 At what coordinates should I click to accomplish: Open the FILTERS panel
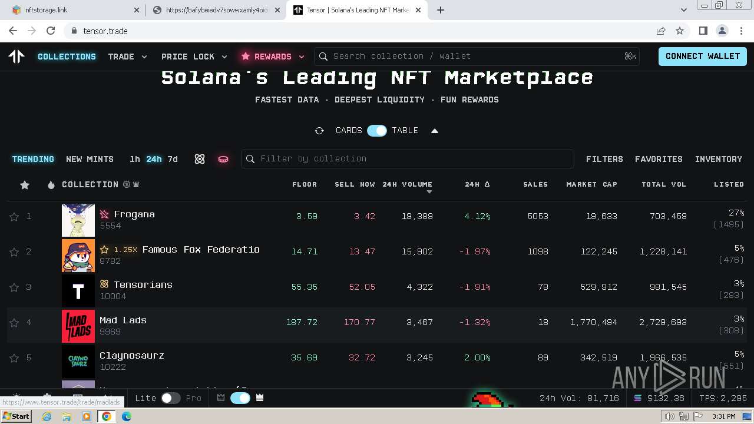coord(604,159)
